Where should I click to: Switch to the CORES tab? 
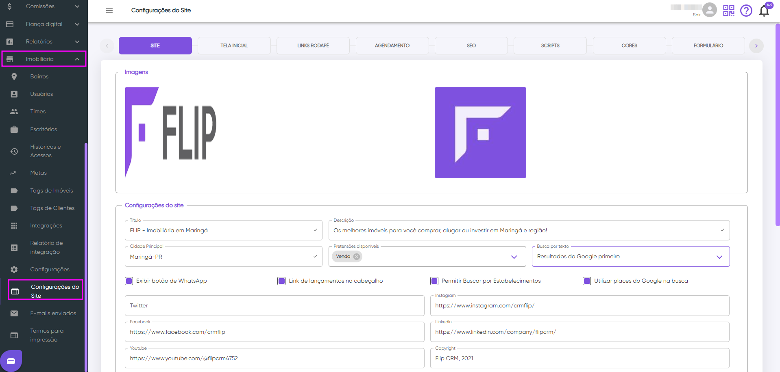click(x=630, y=45)
